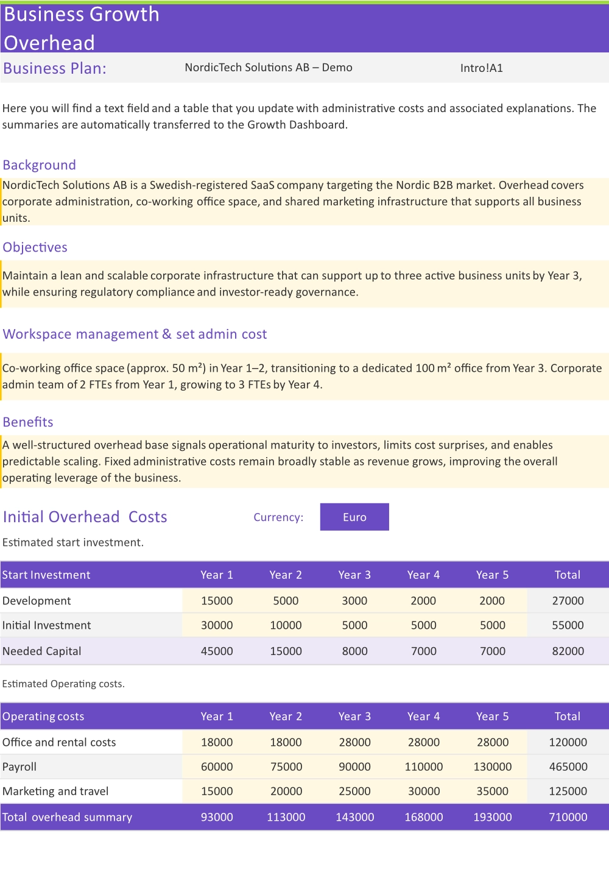Image resolution: width=609 pixels, height=875 pixels.
Task: Select the Euro currency field
Action: 354,517
